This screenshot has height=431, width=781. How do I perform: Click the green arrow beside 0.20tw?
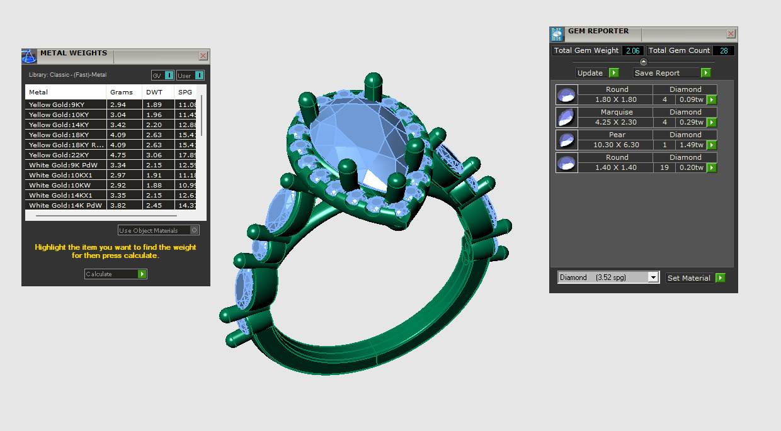(x=712, y=168)
